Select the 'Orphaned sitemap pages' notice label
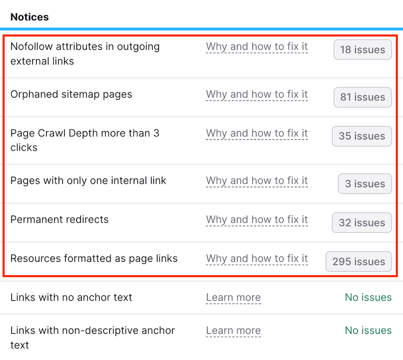403x360 pixels. (71, 95)
